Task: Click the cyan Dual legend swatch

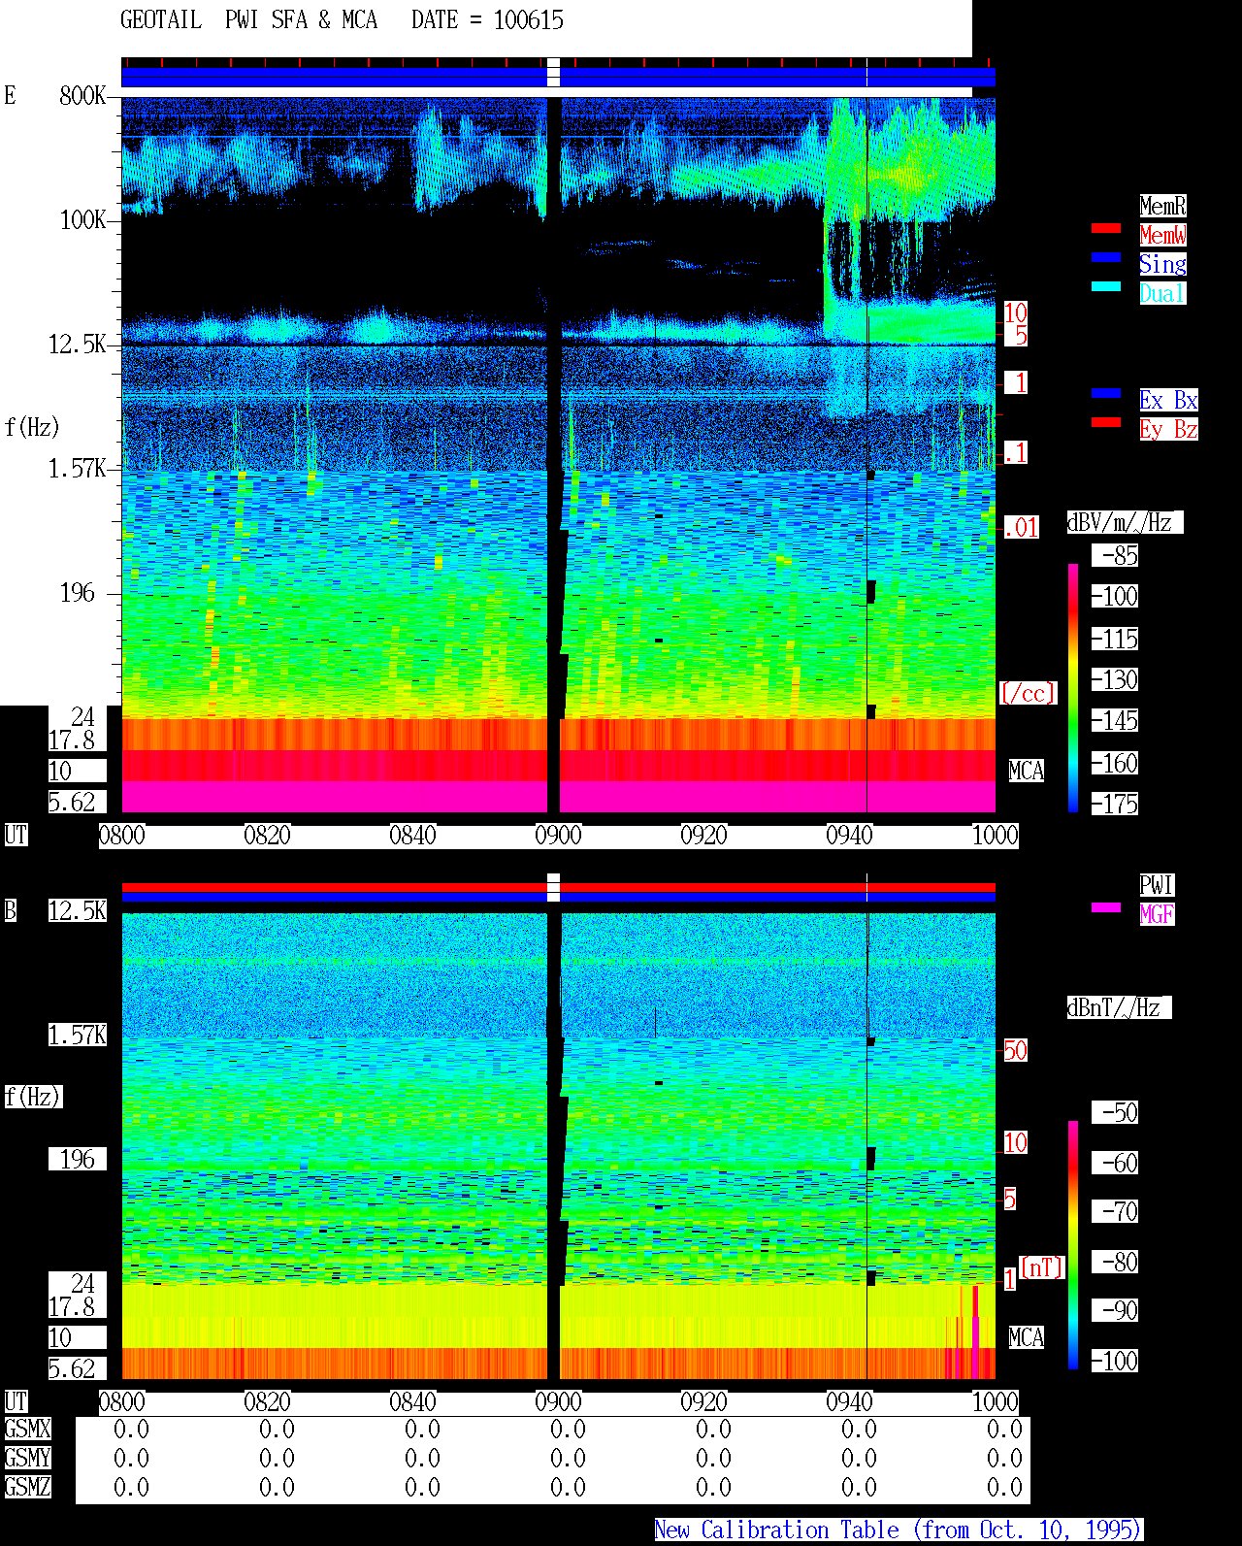Action: click(x=1106, y=286)
